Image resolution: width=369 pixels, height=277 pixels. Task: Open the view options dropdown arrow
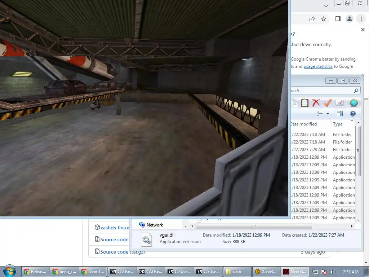pyautogui.click(x=328, y=114)
